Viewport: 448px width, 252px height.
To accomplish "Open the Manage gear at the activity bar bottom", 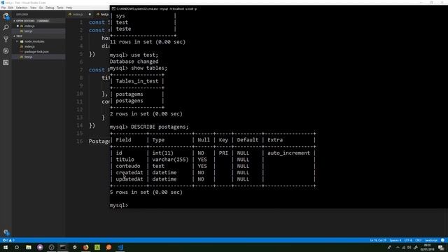I will point(6,232).
